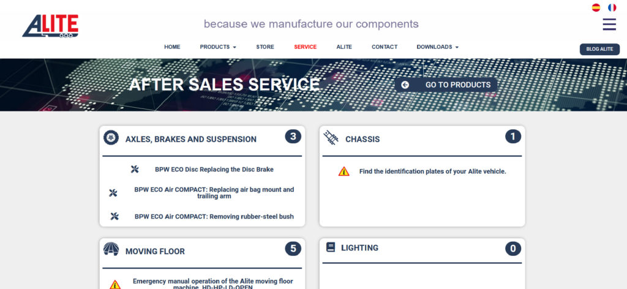Open the Store menu item
The width and height of the screenshot is (627, 289).
(265, 47)
